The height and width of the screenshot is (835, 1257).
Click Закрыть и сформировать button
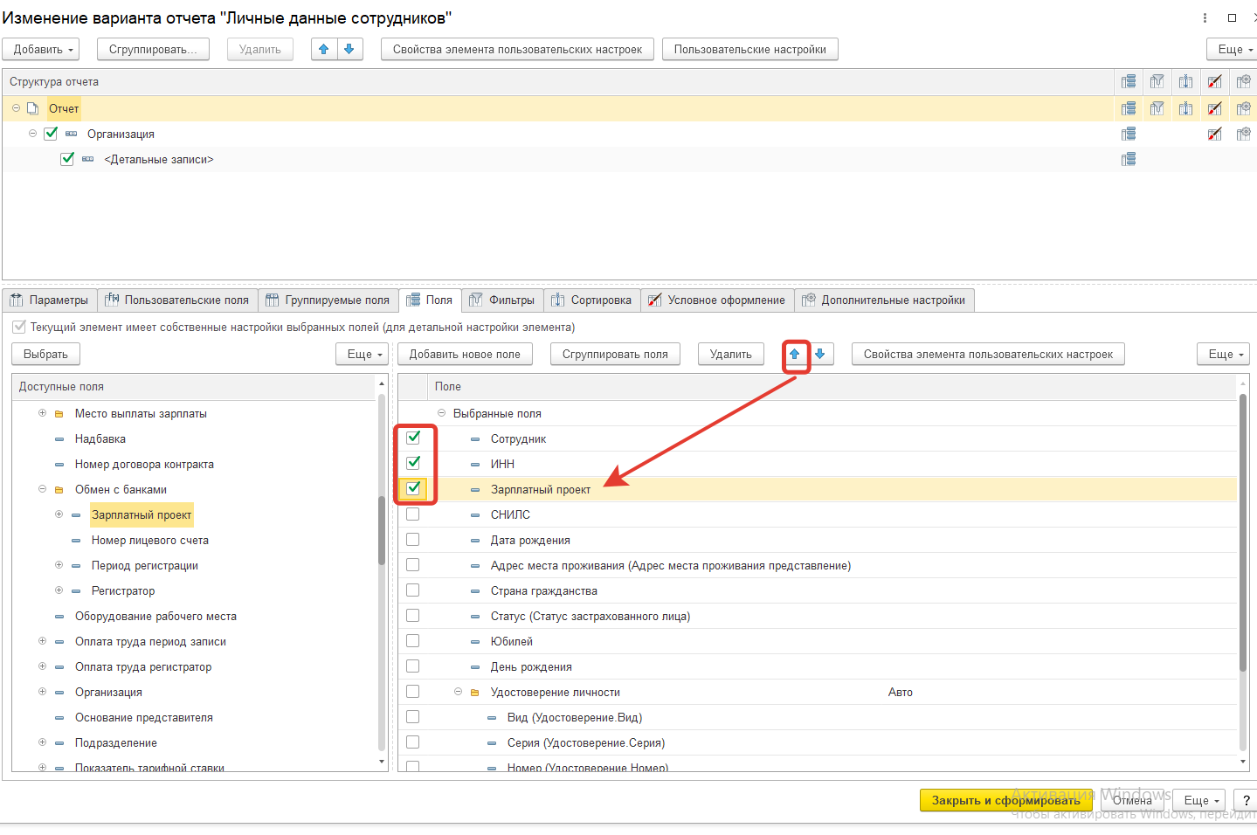tap(1005, 800)
